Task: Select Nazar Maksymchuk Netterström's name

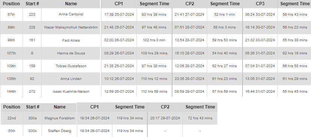Action: tap(71, 27)
